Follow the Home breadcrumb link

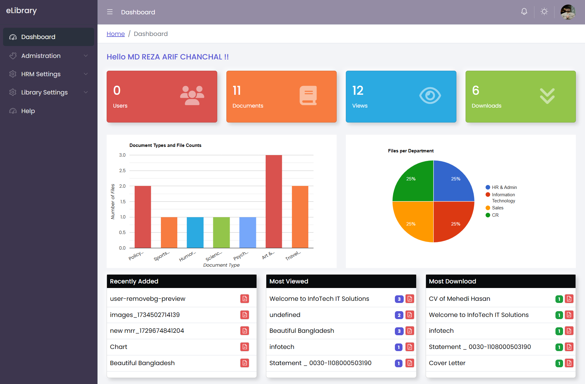tap(115, 34)
